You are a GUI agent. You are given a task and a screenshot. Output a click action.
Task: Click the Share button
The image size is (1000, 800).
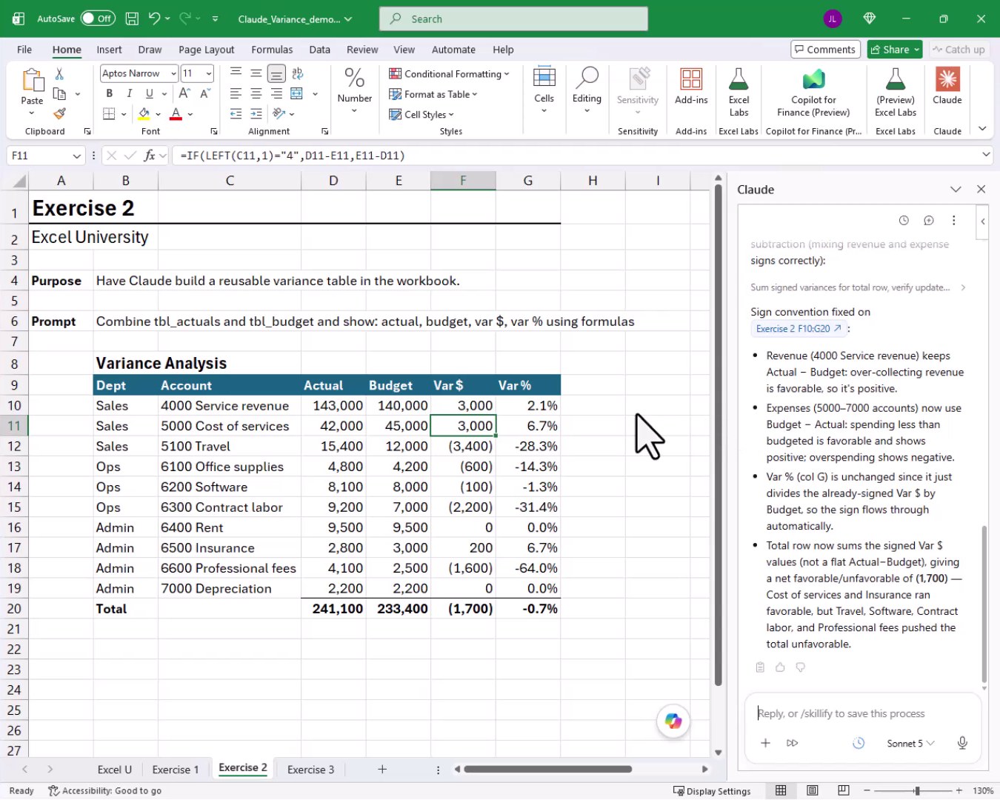[895, 50]
